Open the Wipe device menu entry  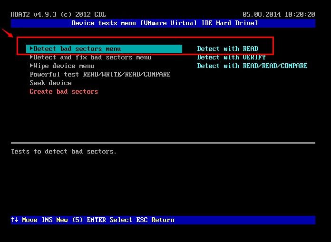coord(64,66)
